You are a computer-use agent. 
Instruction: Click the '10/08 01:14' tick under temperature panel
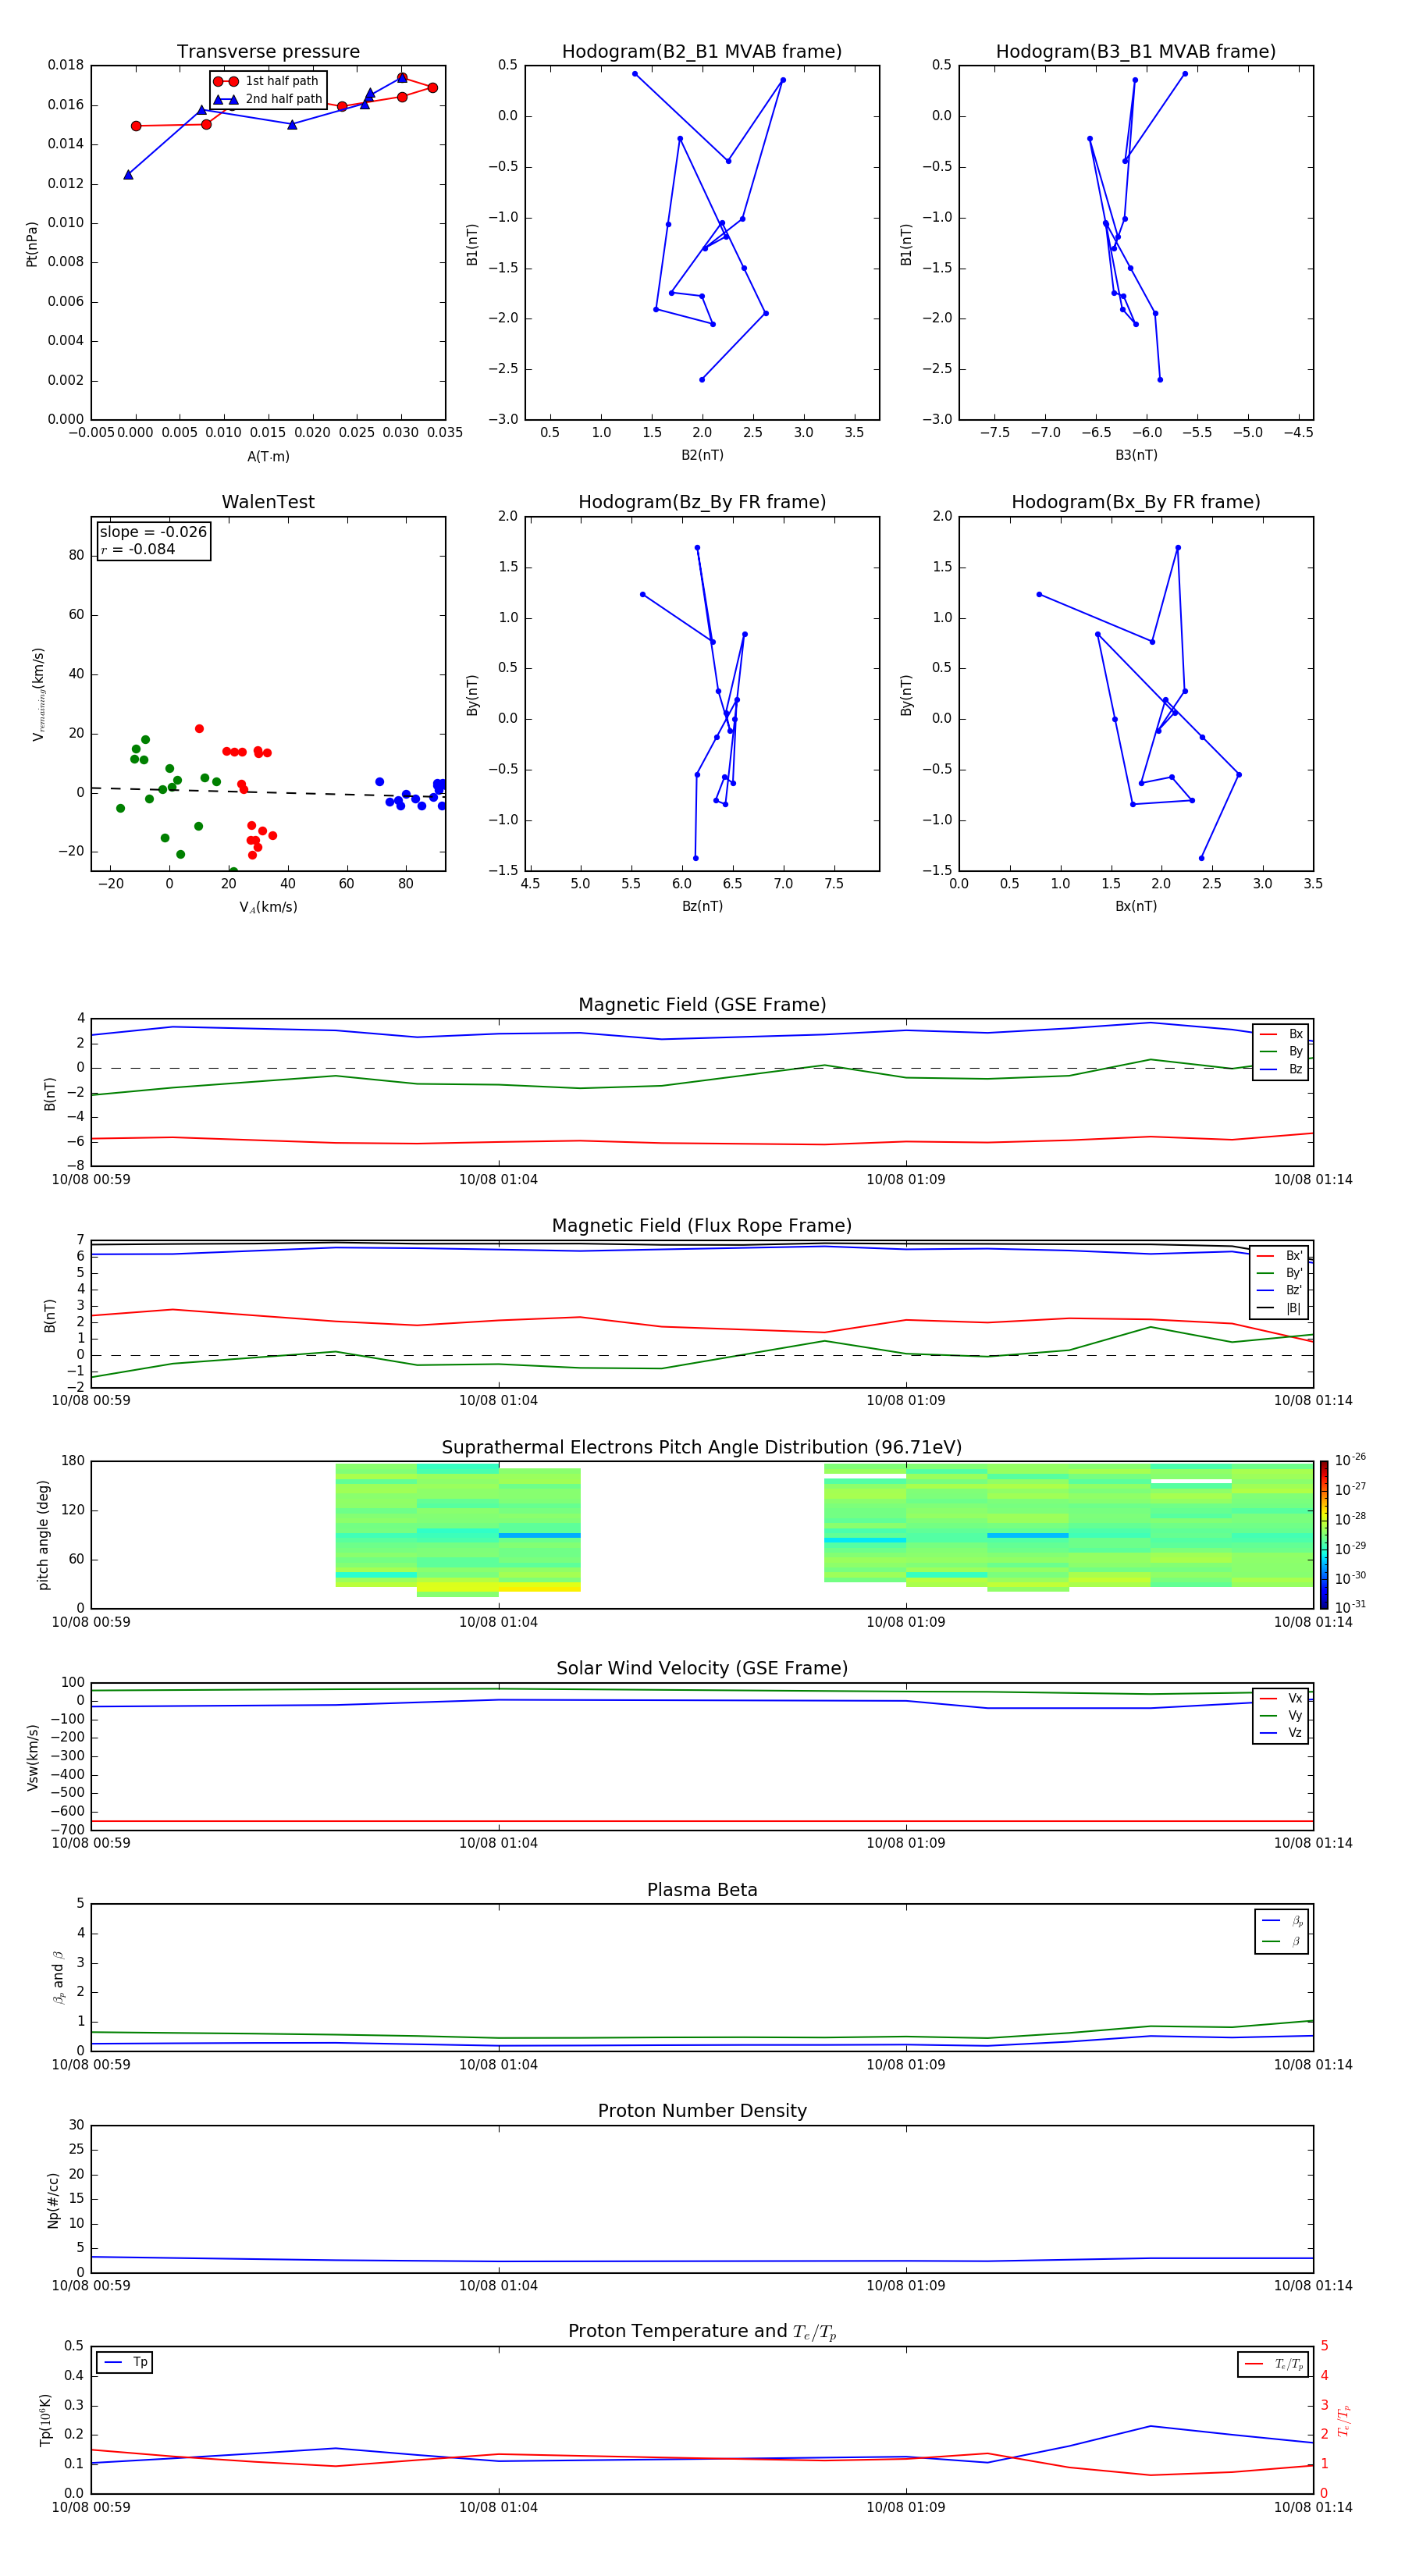(x=1313, y=2508)
